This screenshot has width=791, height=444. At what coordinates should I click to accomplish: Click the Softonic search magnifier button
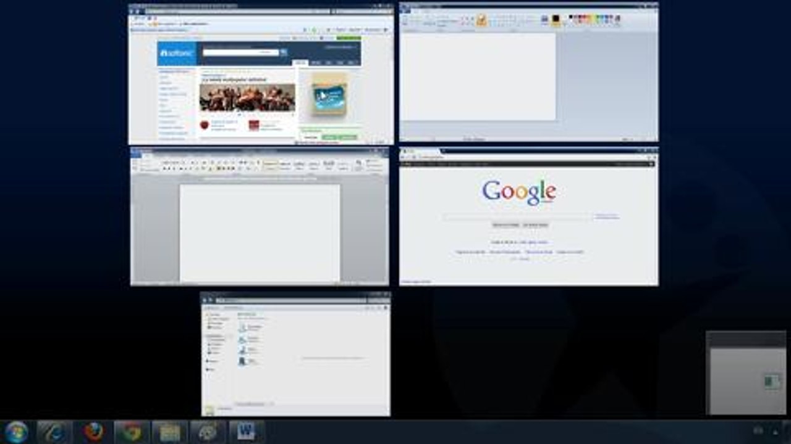point(284,52)
